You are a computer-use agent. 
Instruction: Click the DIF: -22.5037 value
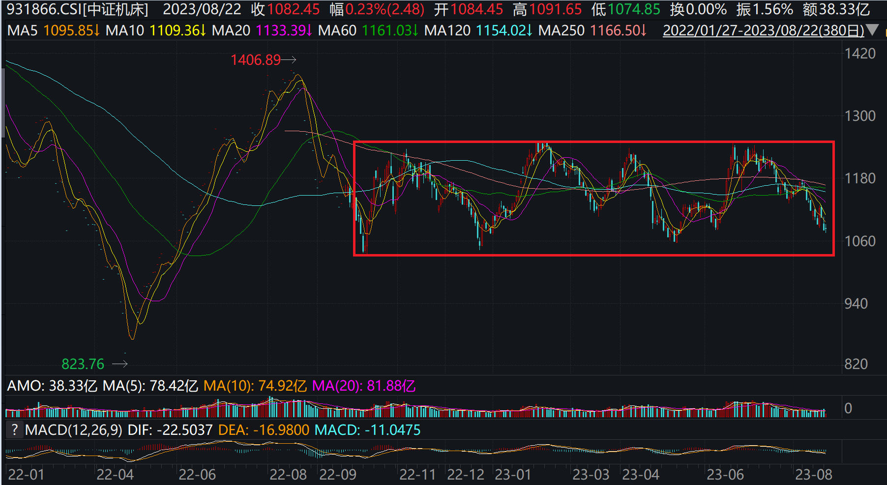170,430
